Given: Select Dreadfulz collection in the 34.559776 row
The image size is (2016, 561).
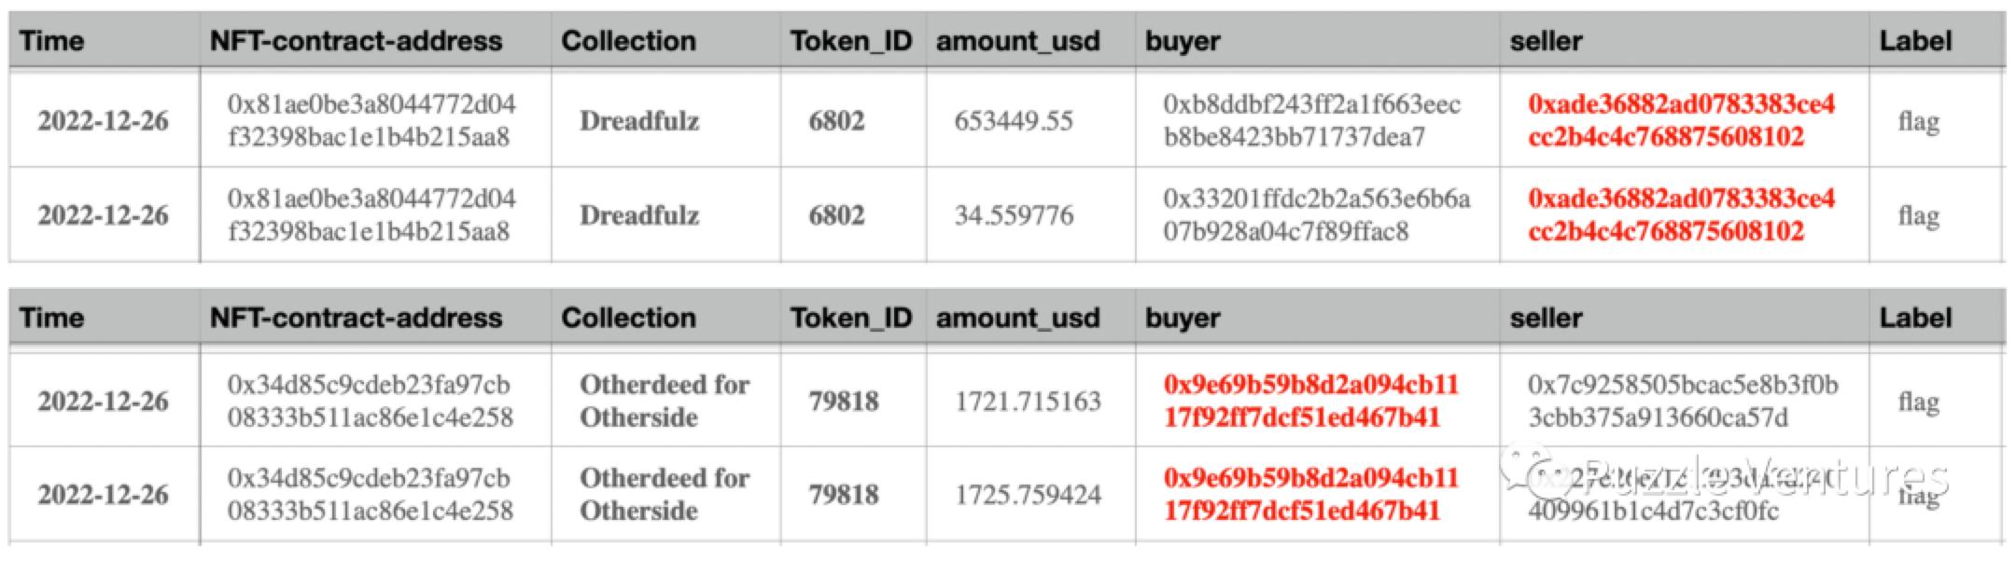Looking at the screenshot, I should pyautogui.click(x=639, y=215).
